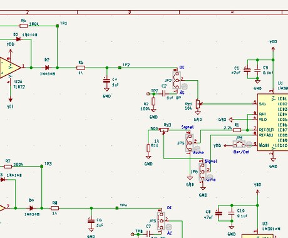This screenshot has width=288, height=238.
Task: Click the GND arrow left of RLO pin
Action: click(230, 120)
